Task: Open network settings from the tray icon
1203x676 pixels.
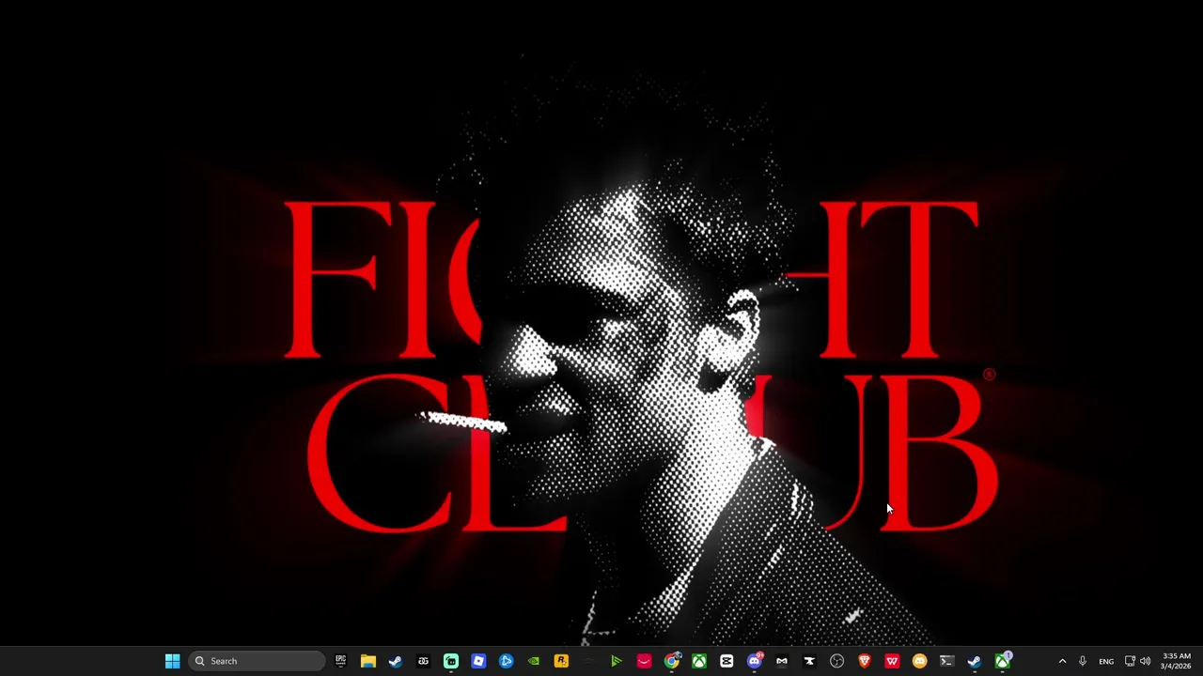Action: pyautogui.click(x=1130, y=661)
